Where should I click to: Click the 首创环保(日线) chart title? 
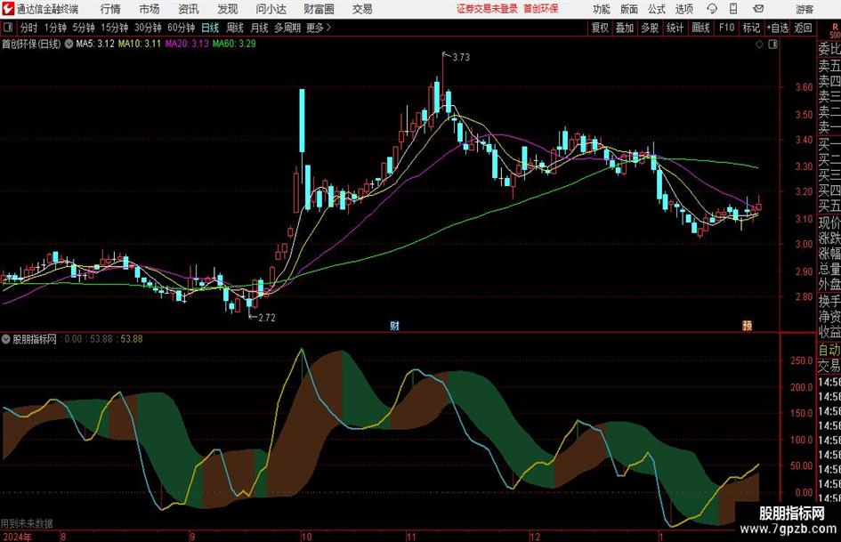[31, 44]
